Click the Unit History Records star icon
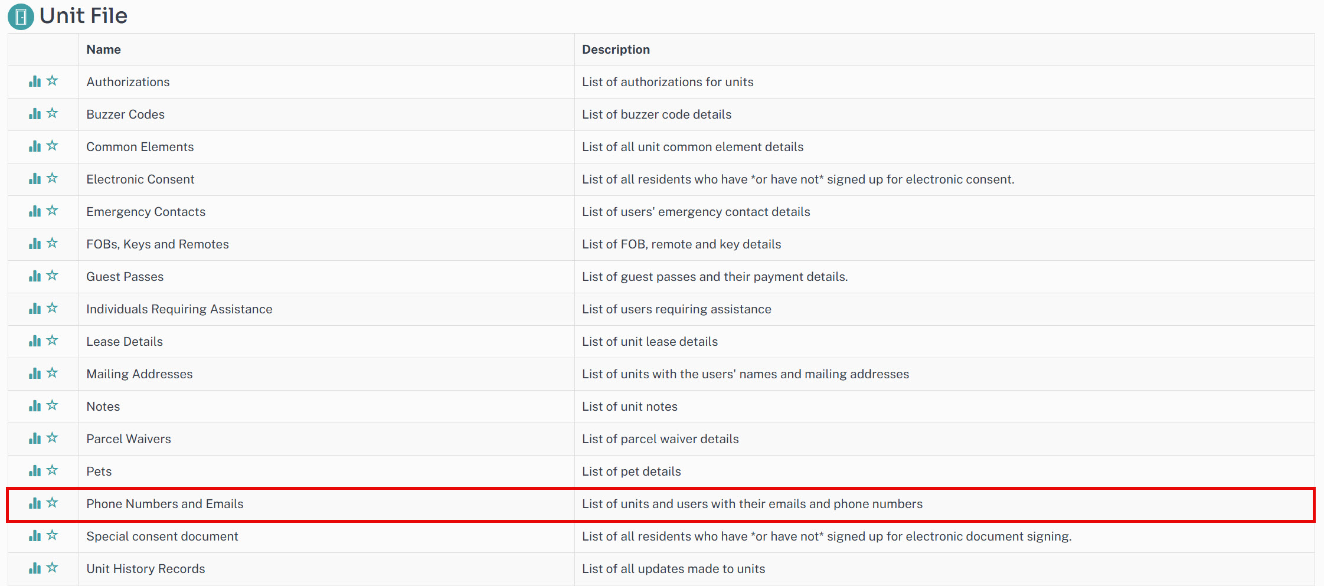Viewport: 1324px width, 586px height. 53,568
